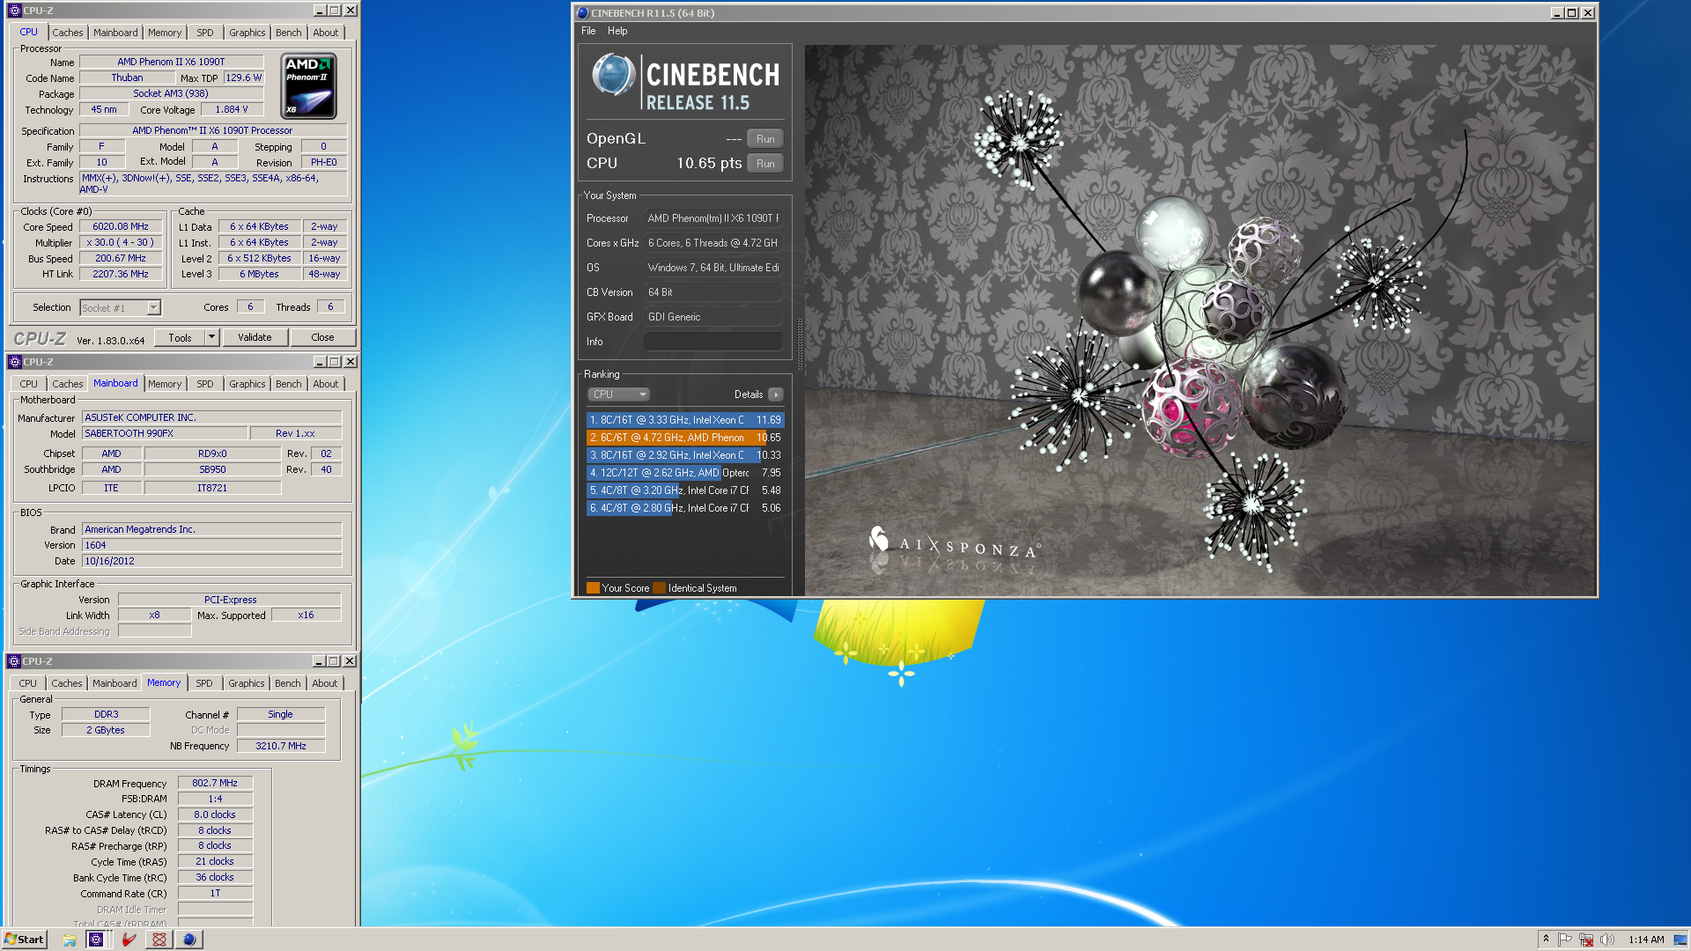The image size is (1691, 951).
Task: Open the Help menu in Cinebench
Action: pyautogui.click(x=617, y=31)
